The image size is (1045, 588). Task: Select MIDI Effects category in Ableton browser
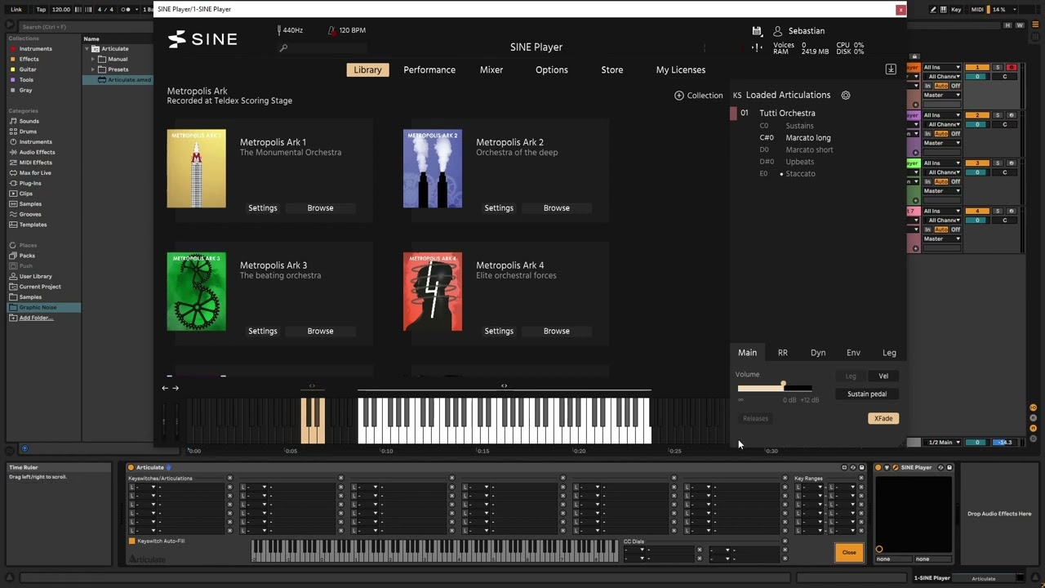click(36, 163)
